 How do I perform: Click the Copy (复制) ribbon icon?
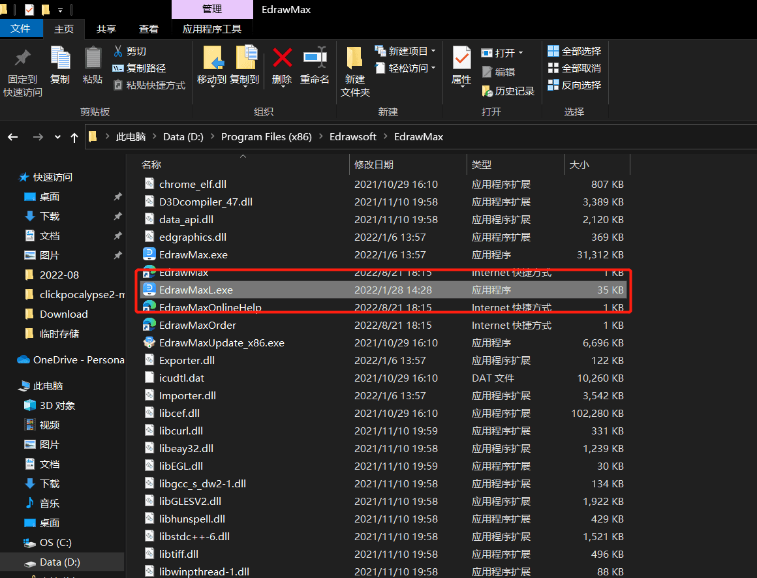60,58
